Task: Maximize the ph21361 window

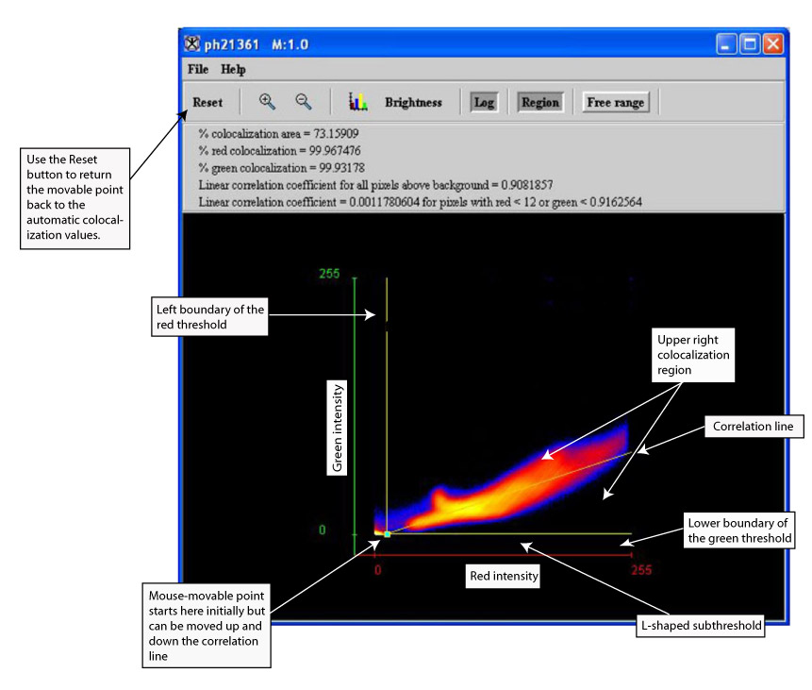Action: [x=750, y=44]
